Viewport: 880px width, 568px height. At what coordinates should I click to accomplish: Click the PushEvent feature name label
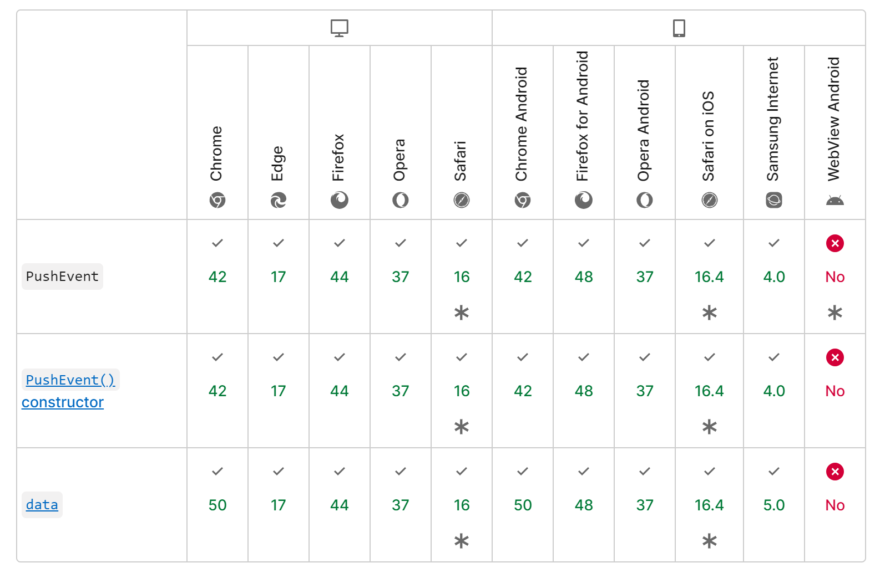(62, 277)
